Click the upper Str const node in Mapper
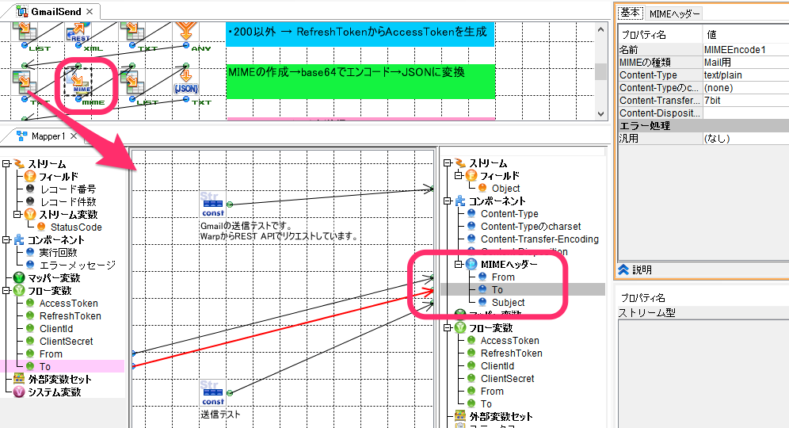The width and height of the screenshot is (789, 428). click(212, 204)
